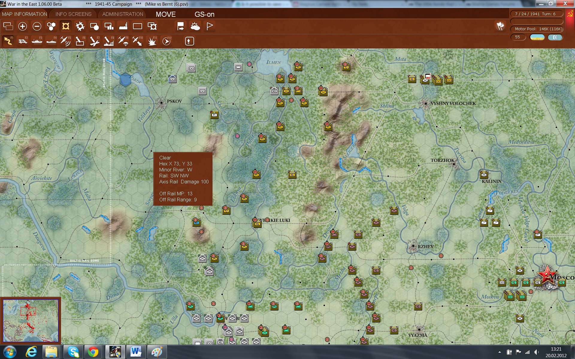
Task: Switch to the Info Screens tab
Action: click(73, 14)
